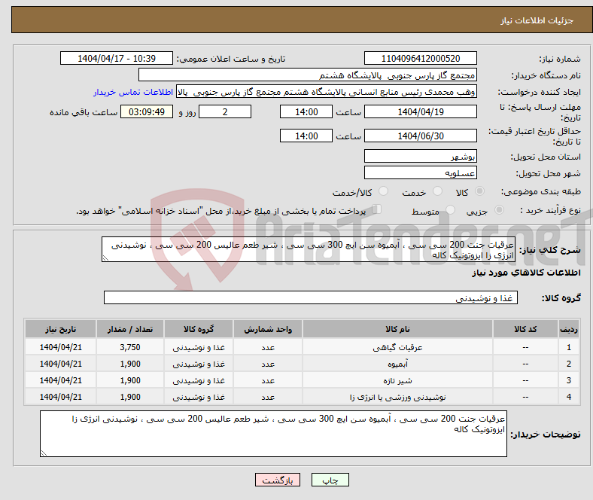Select the جزیی purchase type radio
Viewport: 593px width, 500px height.
tap(499, 209)
